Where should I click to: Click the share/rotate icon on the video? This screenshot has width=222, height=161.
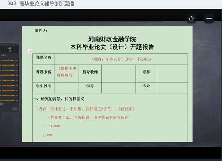click(x=191, y=18)
